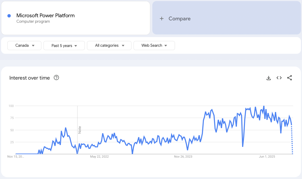Click the plus icon in Compare box

162,19
